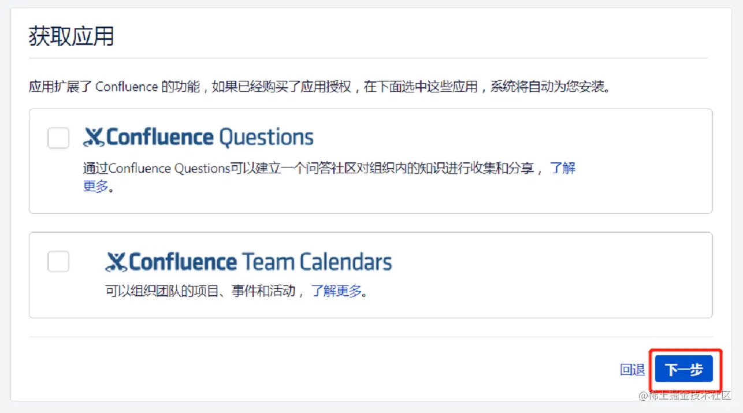Click bold Confluence wordmark in Team Calendars logo

pyautogui.click(x=183, y=262)
